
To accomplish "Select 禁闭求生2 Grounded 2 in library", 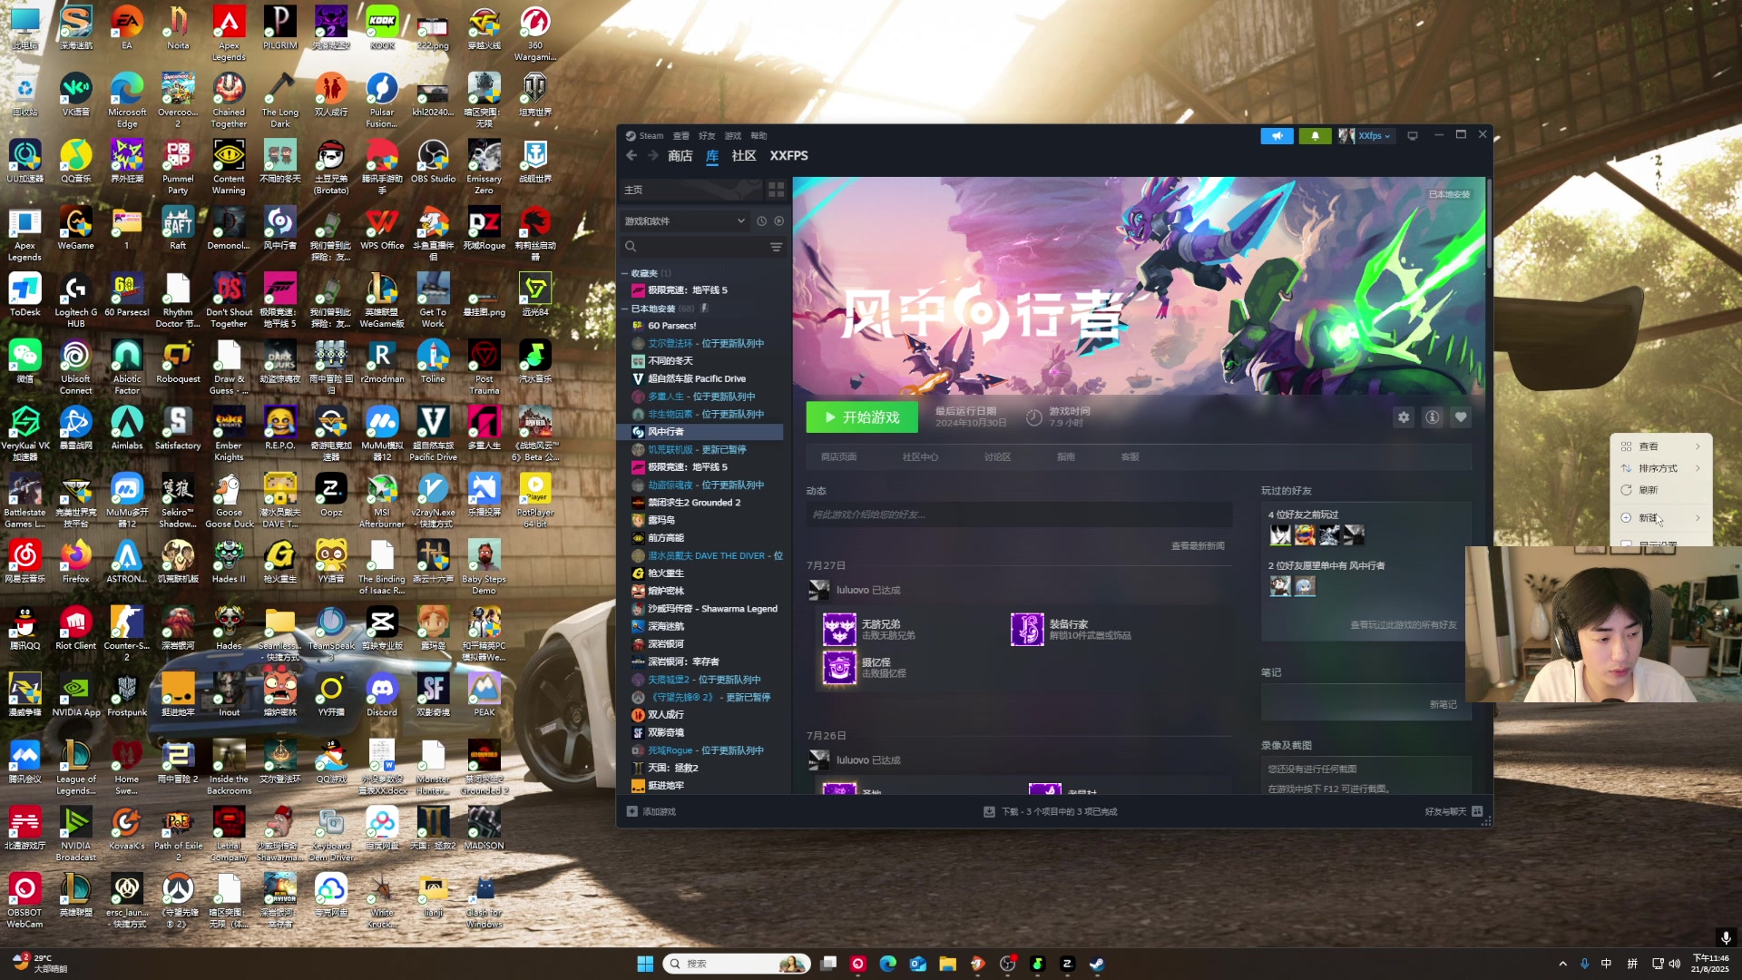I will [693, 503].
